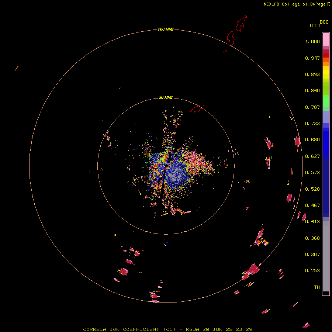This screenshot has width=332, height=332.
Task: Click the 0.947 scale value
Action: tap(312, 58)
